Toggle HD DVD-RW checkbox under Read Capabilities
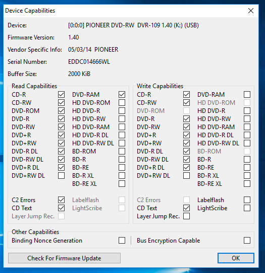The width and height of the screenshot is (265, 273). click(122, 119)
